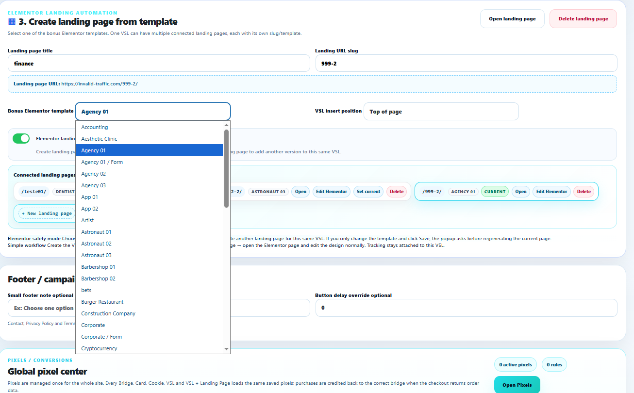Pick App 02 from template list
Viewport: 634px width, 393px height.
coord(149,209)
